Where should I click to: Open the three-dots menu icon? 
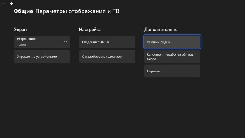[4, 3]
